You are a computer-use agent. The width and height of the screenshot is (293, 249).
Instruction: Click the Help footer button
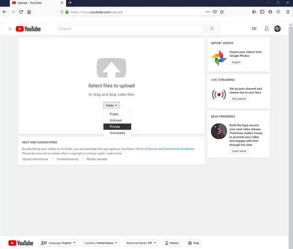coord(194,243)
